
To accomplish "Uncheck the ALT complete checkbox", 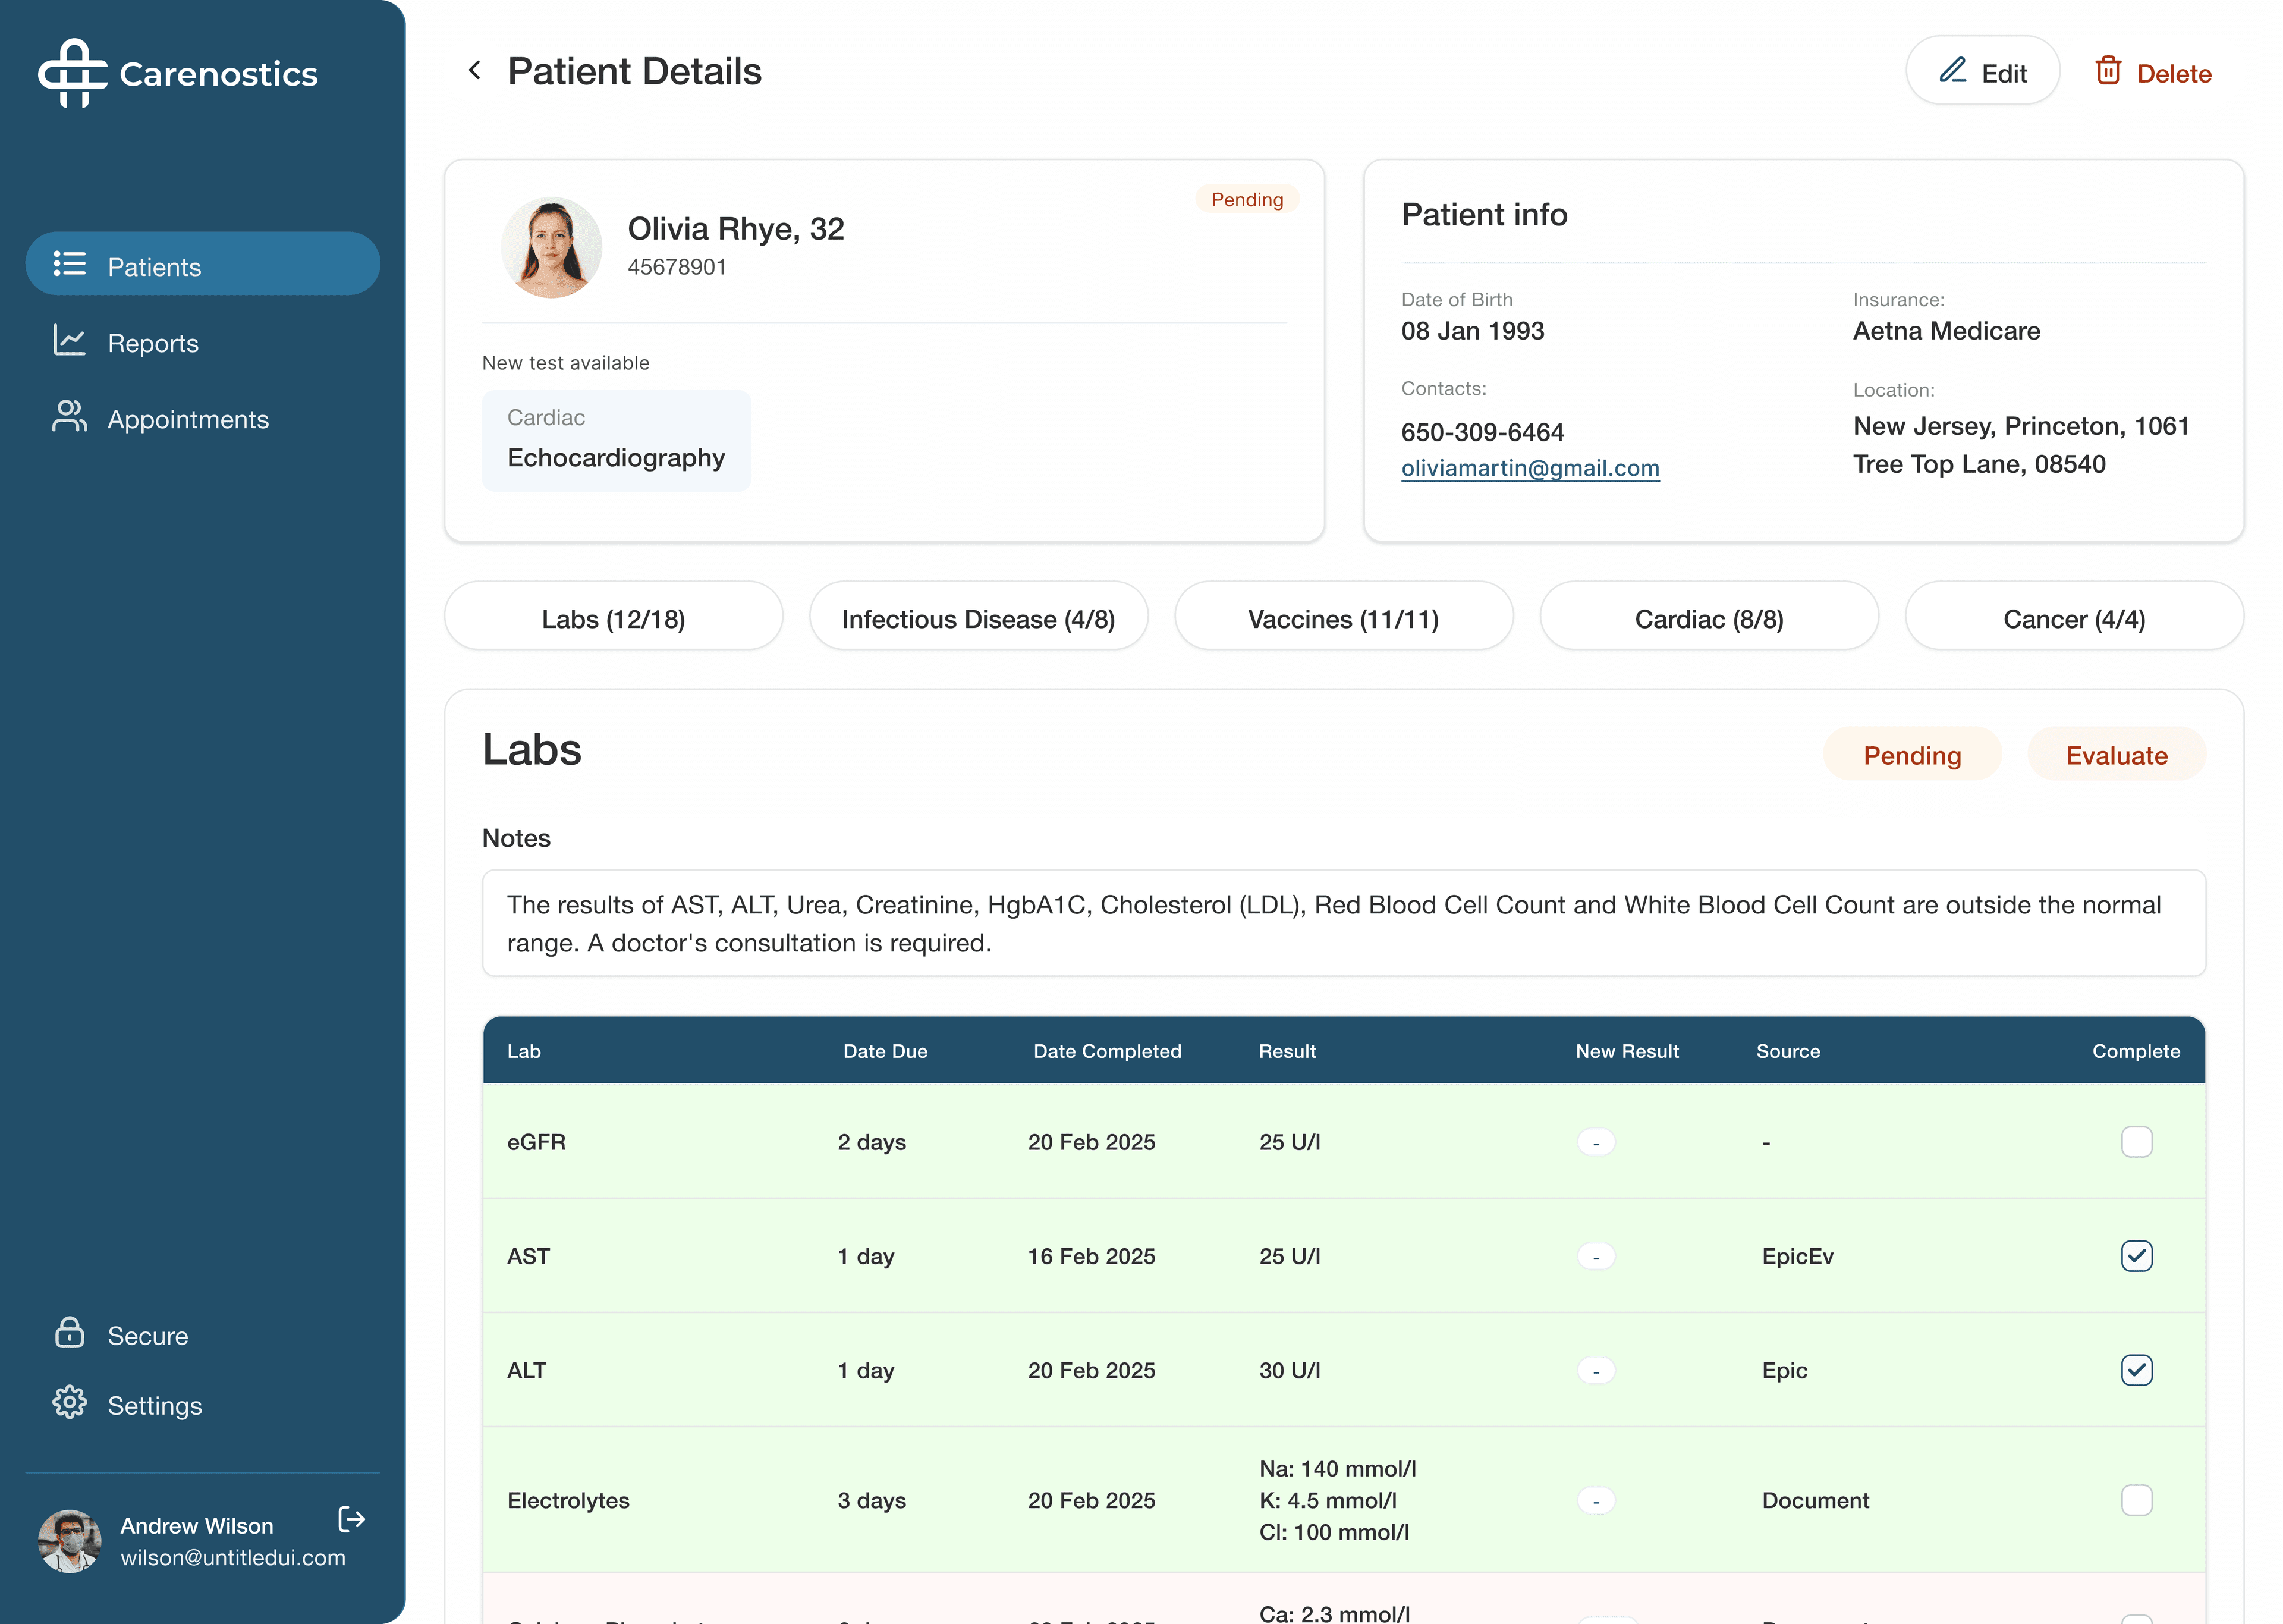I will click(x=2136, y=1370).
